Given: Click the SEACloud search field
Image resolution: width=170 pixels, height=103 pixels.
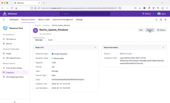Looking at the screenshot, I should [85, 14].
